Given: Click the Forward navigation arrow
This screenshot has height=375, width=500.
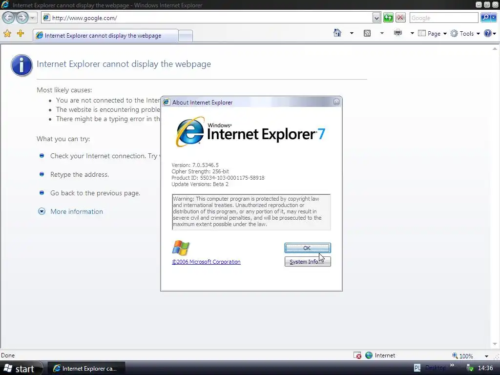Looking at the screenshot, I should click(22, 18).
